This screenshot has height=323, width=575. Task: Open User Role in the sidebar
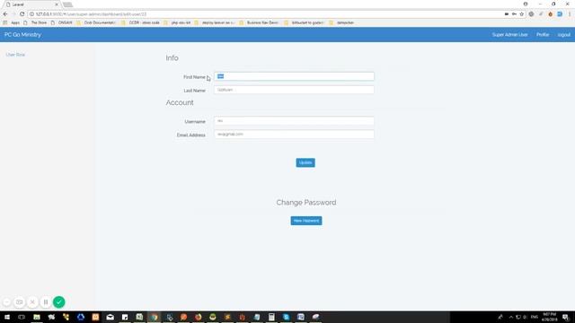(15, 55)
